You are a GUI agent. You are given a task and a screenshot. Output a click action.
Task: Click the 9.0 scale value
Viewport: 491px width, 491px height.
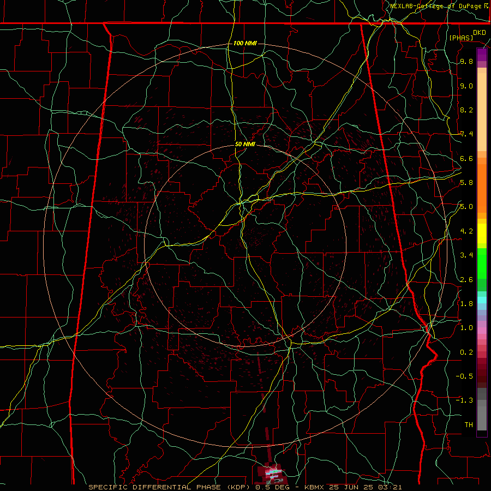(x=466, y=86)
